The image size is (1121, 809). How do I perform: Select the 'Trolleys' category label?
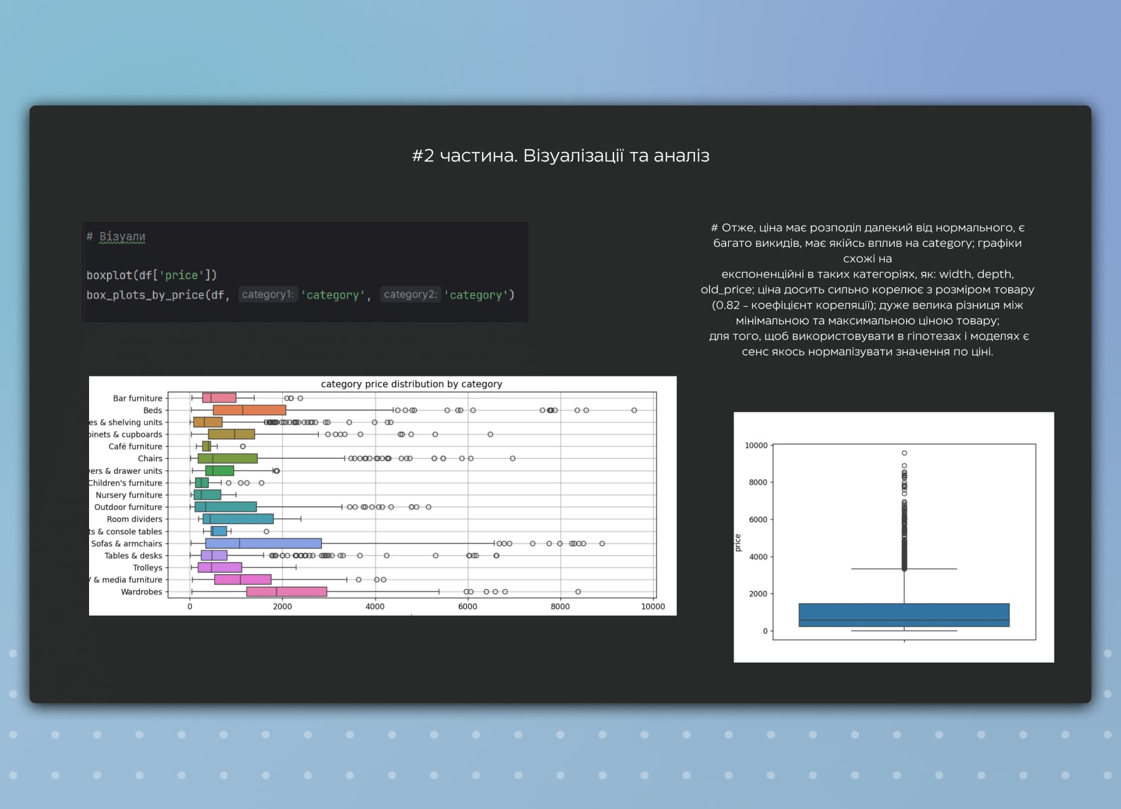click(x=148, y=568)
